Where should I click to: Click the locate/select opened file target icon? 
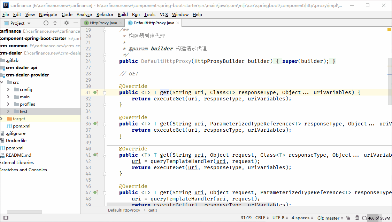pos(46,23)
